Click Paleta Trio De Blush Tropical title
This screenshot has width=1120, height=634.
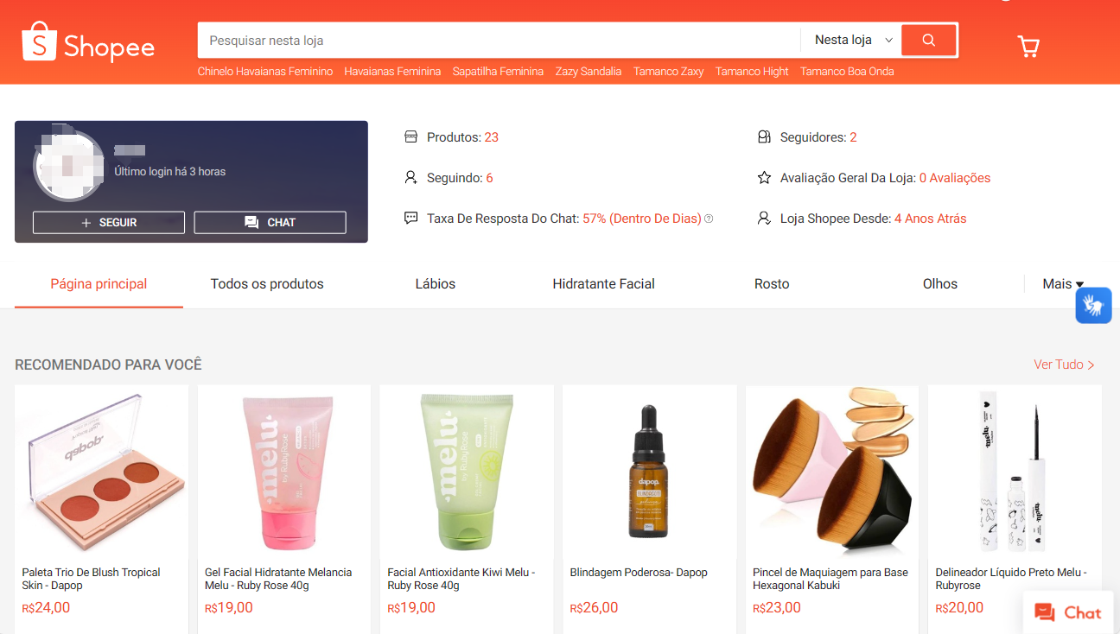click(x=92, y=579)
